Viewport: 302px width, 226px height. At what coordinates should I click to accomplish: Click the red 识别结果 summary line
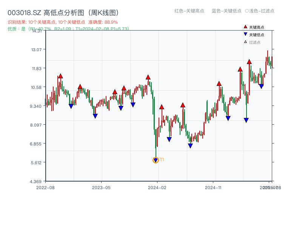tap(63, 22)
